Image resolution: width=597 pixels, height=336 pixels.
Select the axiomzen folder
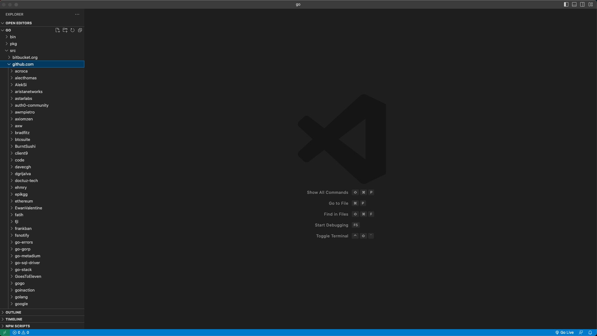[x=42, y=119]
